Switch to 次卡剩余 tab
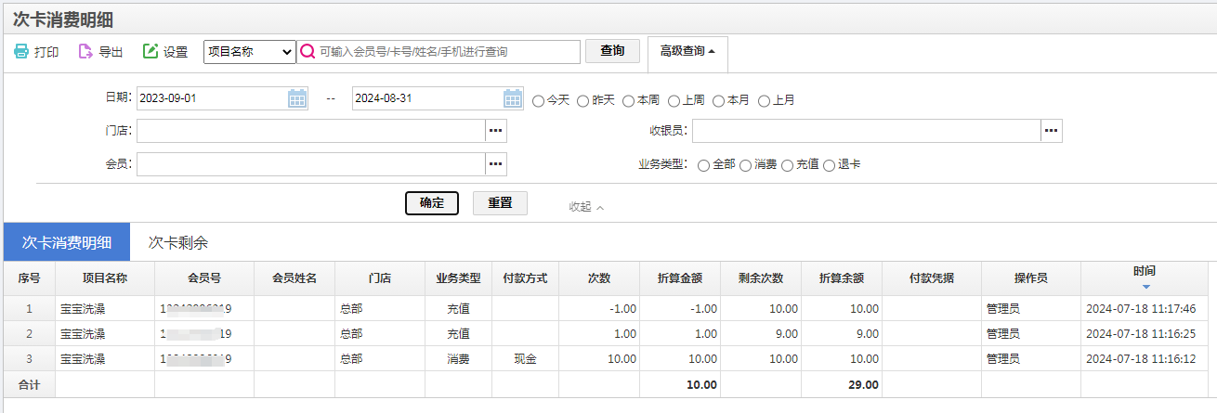The image size is (1217, 413). click(178, 242)
